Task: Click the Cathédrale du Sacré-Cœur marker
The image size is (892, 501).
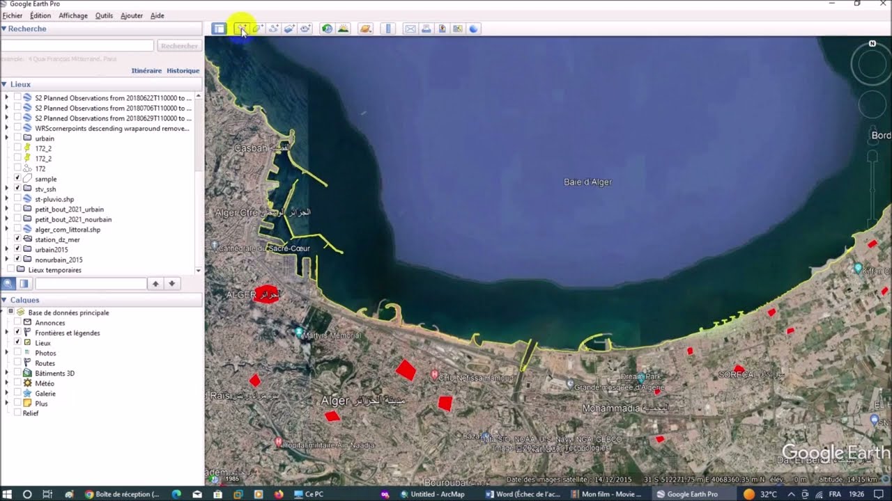Action: 214,245
